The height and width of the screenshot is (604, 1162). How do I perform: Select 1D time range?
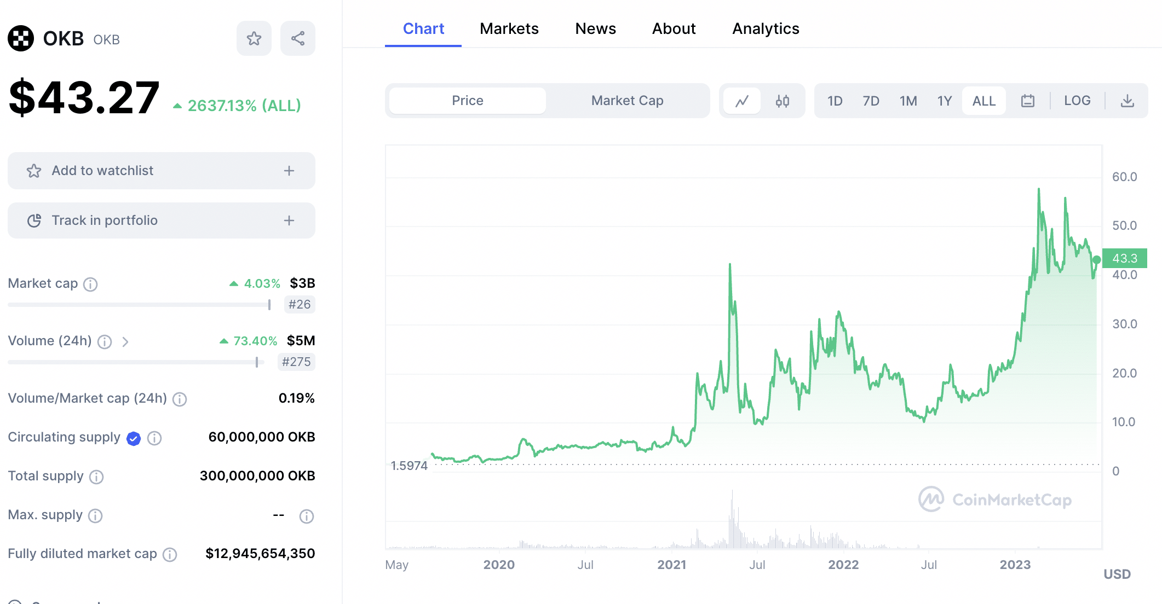pyautogui.click(x=835, y=101)
